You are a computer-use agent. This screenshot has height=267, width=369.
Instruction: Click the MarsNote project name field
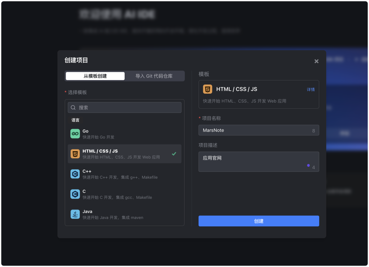(x=259, y=130)
